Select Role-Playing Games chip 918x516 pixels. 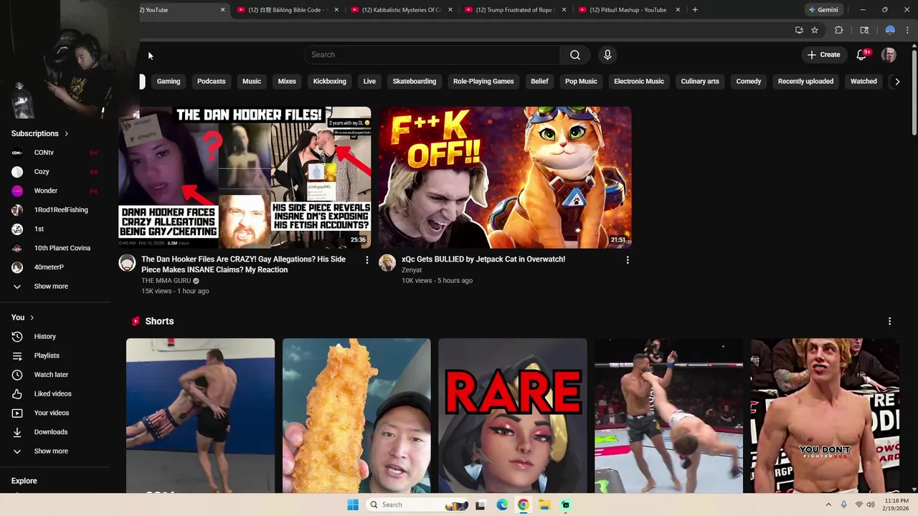click(x=483, y=82)
